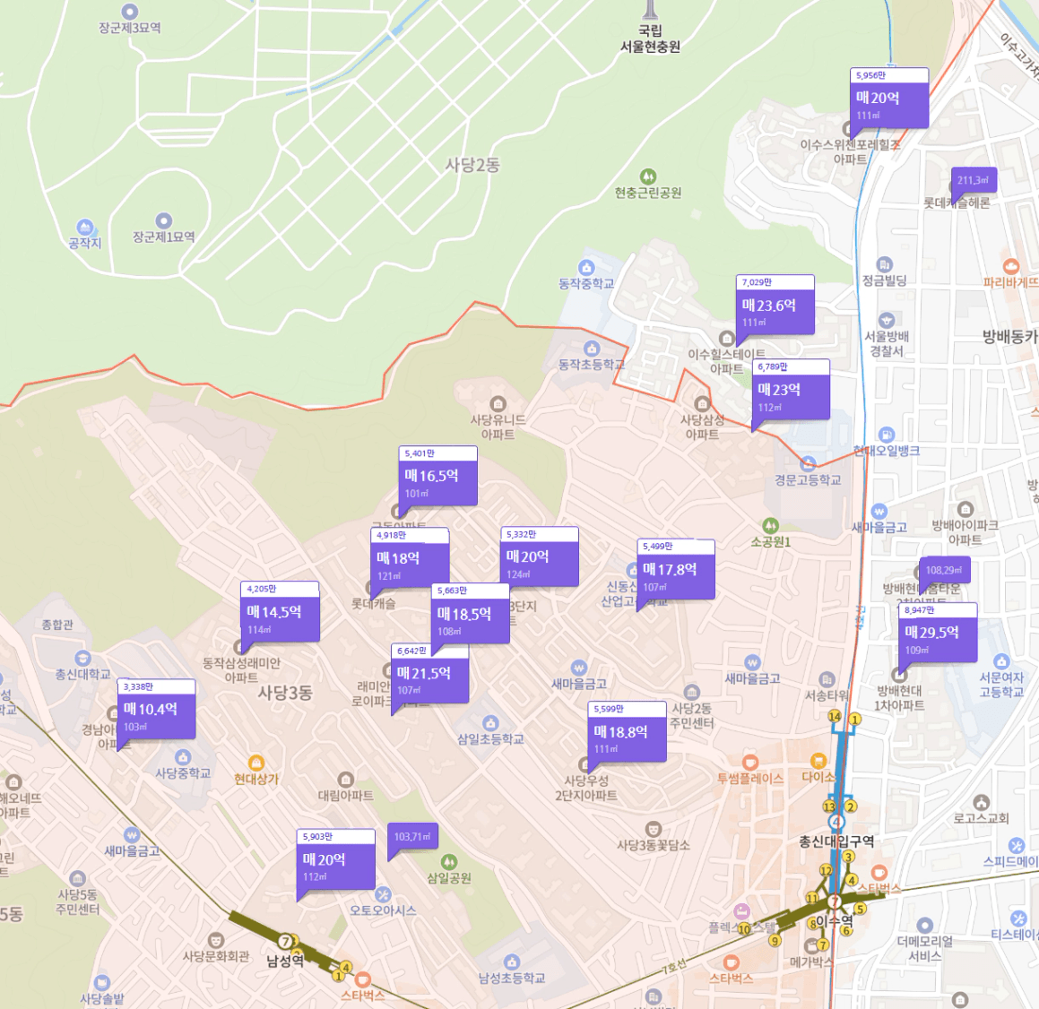Click the 총신대입구역 line 4 station icon
Viewport: 1039px width, 1009px height.
836,823
